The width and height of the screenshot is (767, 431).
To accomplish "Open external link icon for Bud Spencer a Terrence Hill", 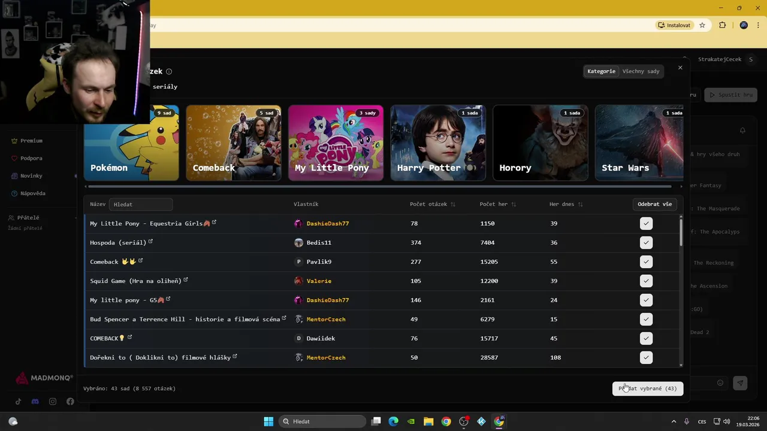I will tap(284, 318).
